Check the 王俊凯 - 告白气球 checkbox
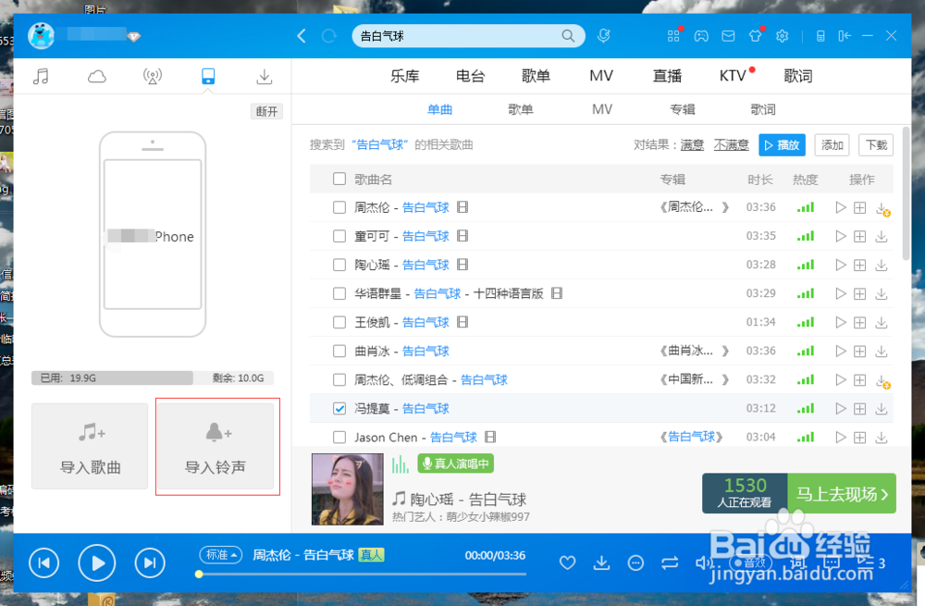 click(339, 322)
